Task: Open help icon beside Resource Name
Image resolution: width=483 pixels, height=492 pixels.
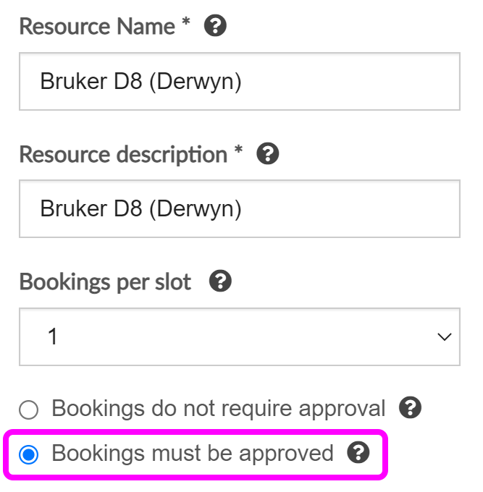Action: (x=215, y=27)
